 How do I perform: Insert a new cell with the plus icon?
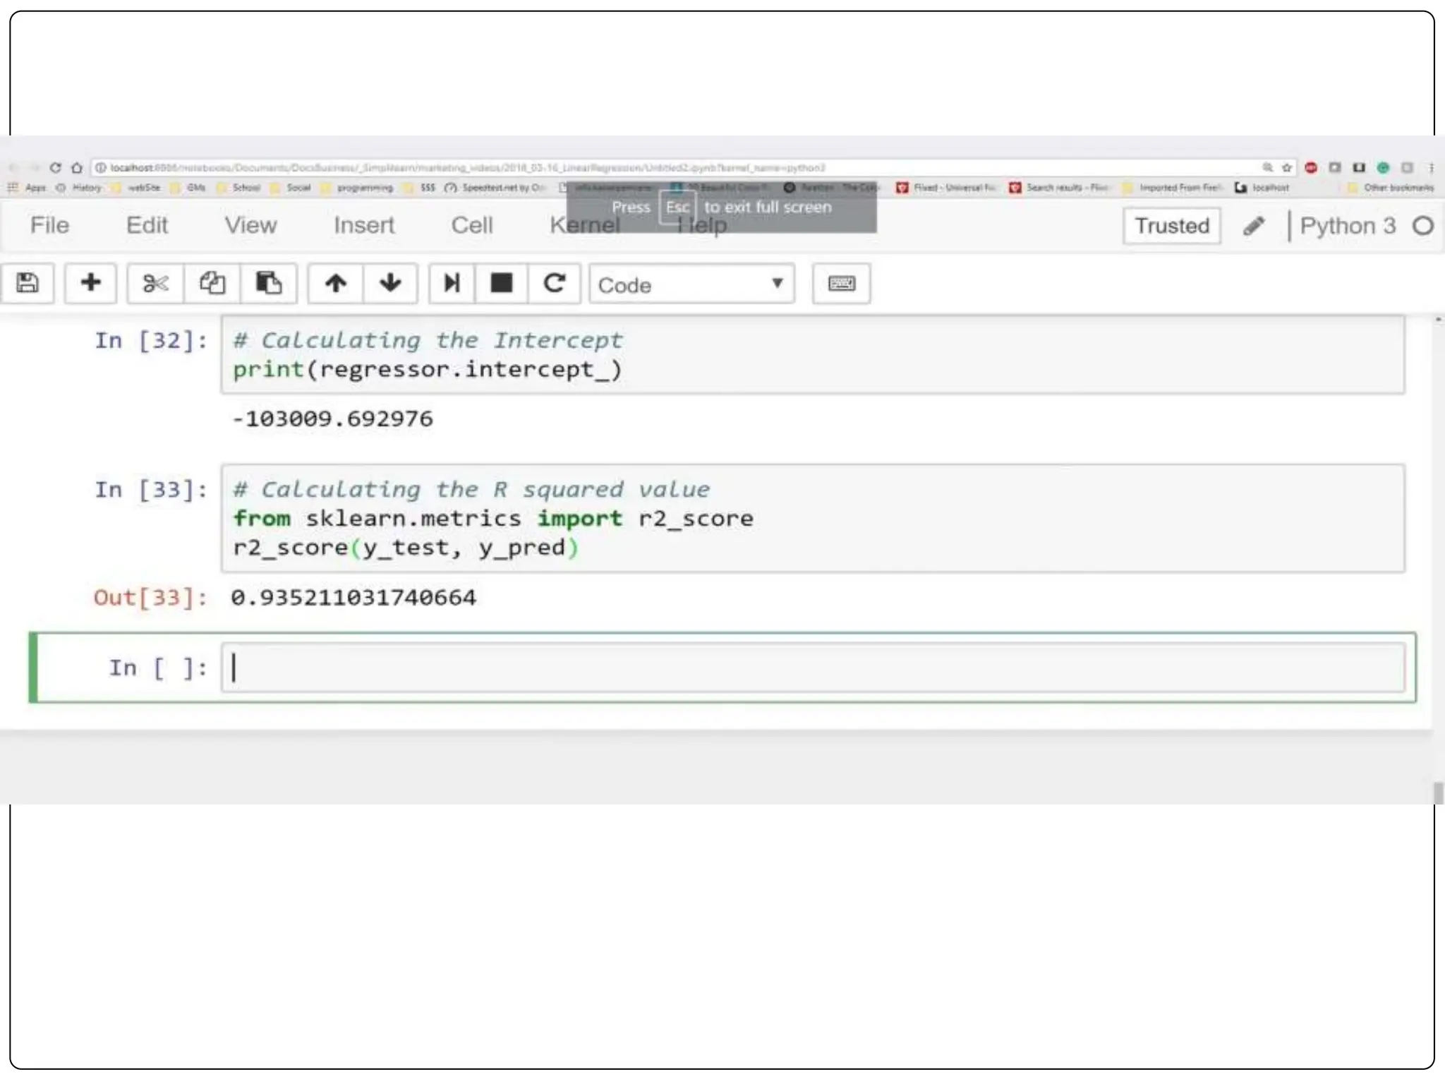point(90,284)
